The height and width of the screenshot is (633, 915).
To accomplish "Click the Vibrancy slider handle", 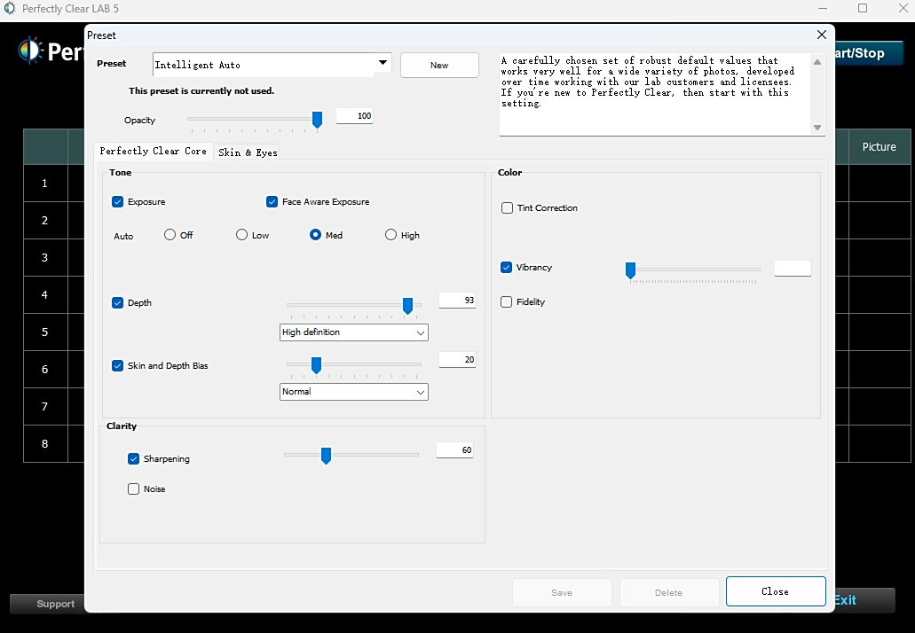I will pyautogui.click(x=630, y=270).
